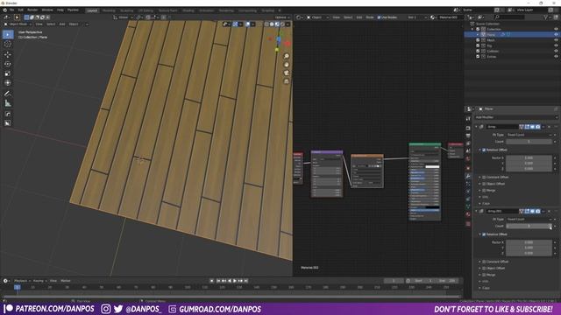Viewport: 561px width, 315px height.
Task: Open the Render menu
Action: coord(32,10)
